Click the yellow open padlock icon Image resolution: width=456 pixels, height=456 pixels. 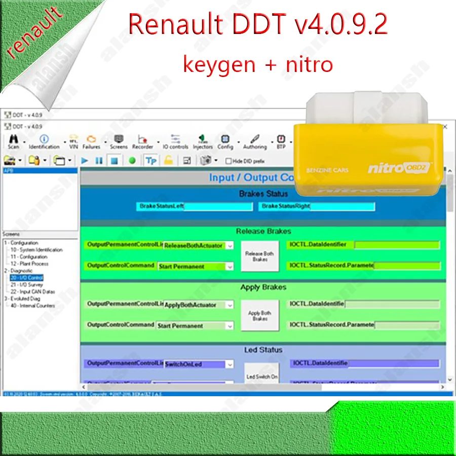point(168,160)
